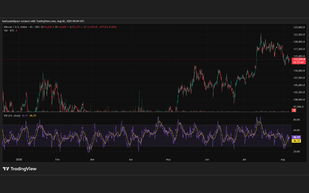Click the change value −277.8 (−0.24%)

click(107, 27)
